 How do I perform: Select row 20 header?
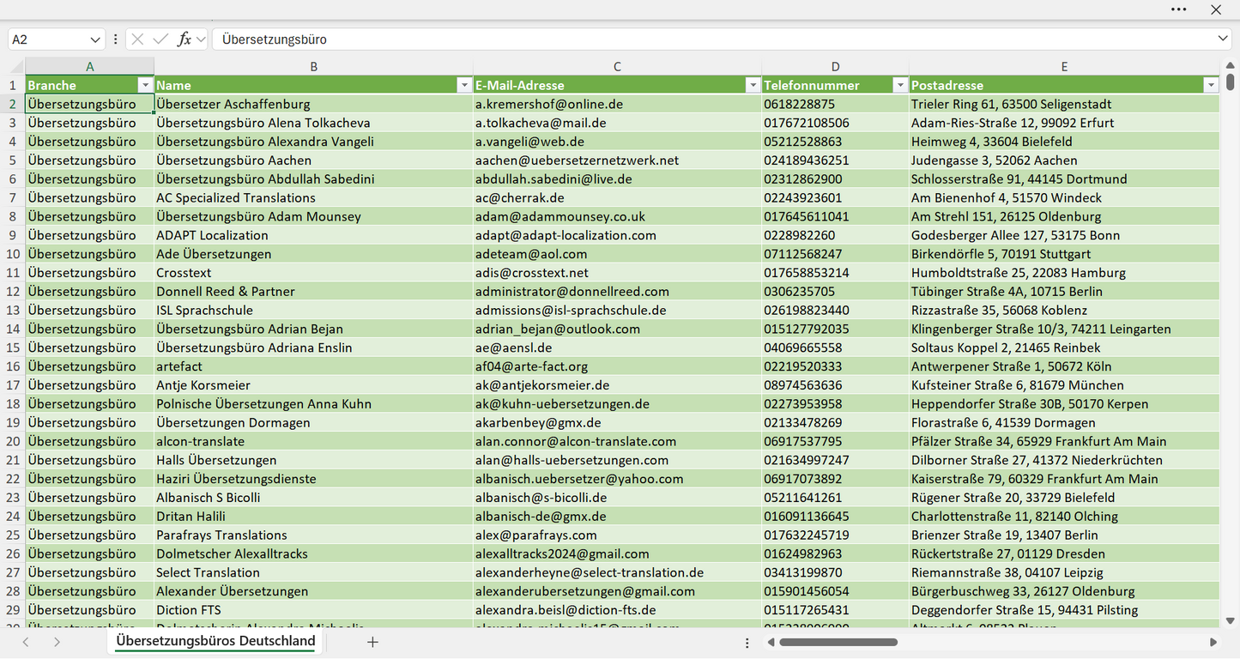pyautogui.click(x=13, y=441)
